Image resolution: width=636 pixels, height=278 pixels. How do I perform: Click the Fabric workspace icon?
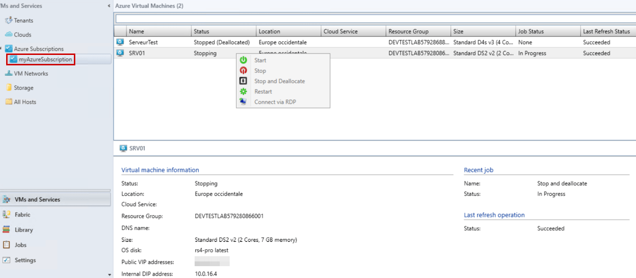click(7, 215)
